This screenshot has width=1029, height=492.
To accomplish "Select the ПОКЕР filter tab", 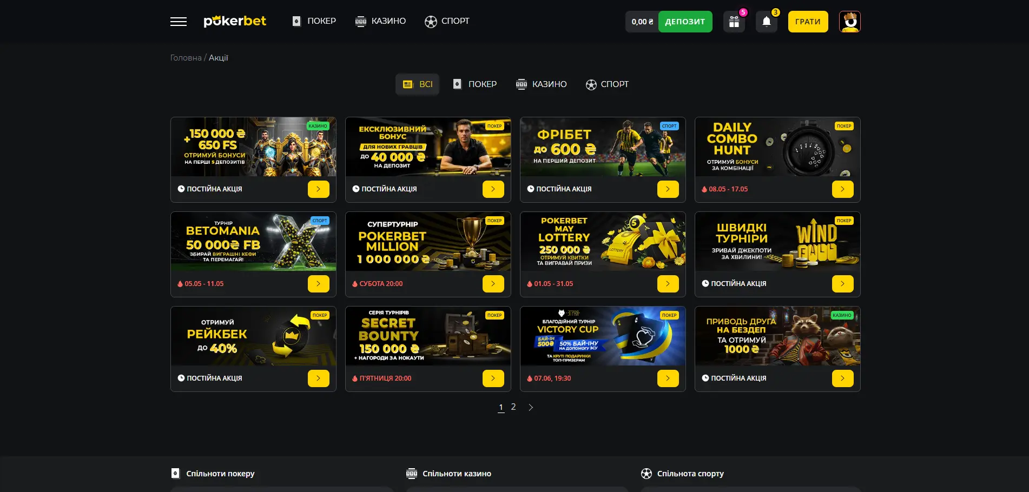I will point(474,84).
